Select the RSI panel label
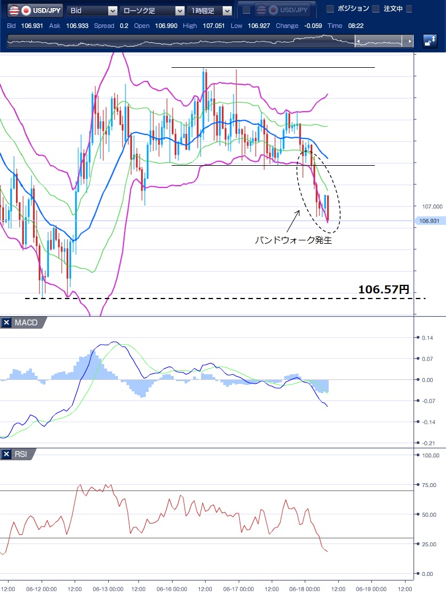Screen dimensions: 446x597 click(22, 454)
